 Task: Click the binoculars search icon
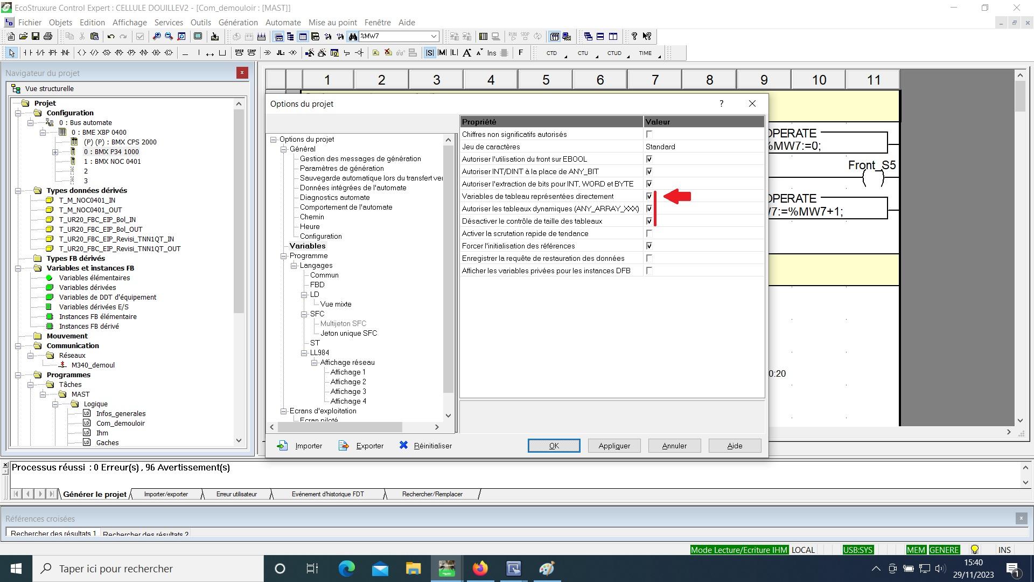[353, 37]
